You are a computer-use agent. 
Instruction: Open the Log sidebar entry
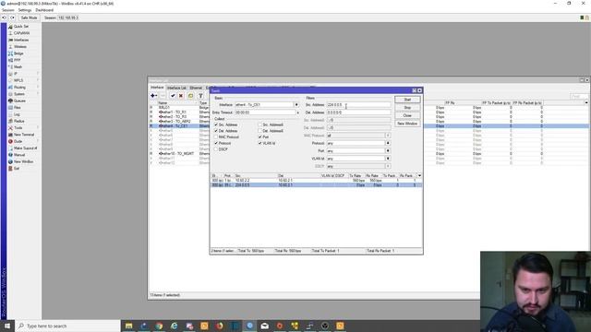coord(17,114)
